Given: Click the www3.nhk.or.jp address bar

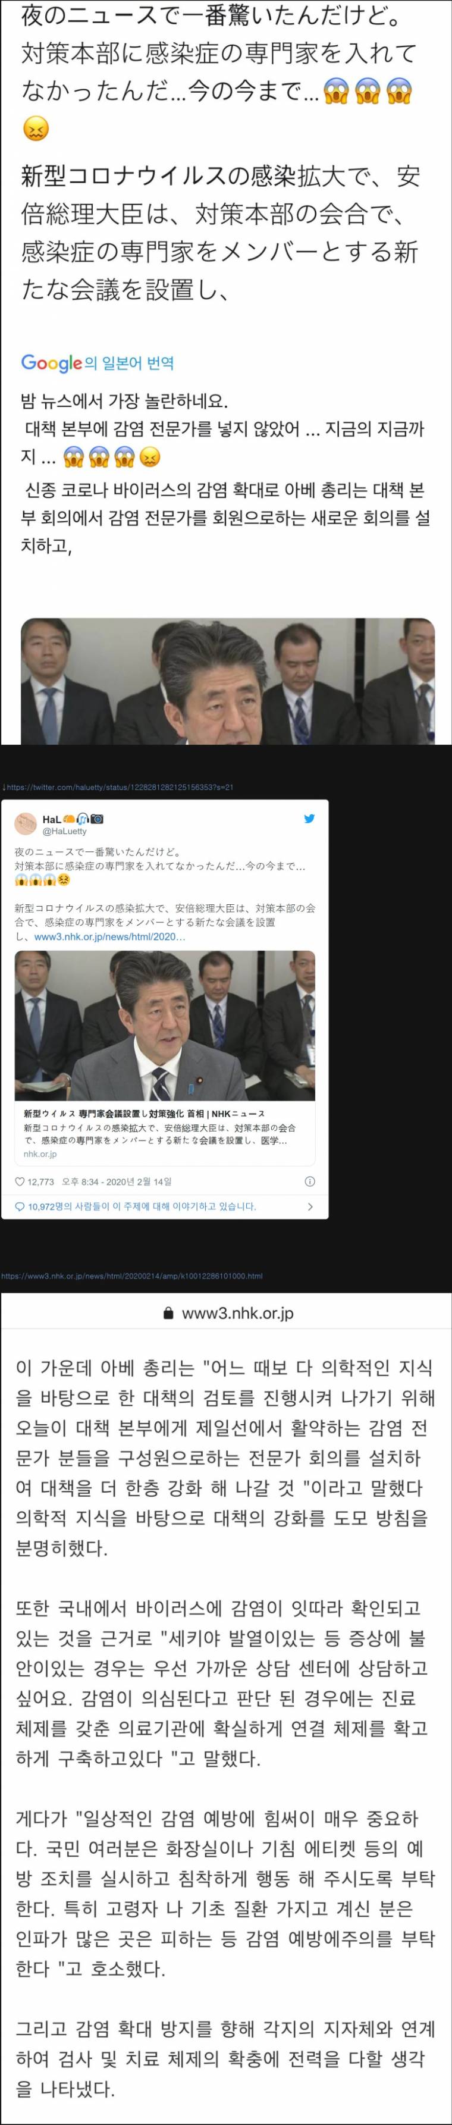Looking at the screenshot, I should 226,1314.
